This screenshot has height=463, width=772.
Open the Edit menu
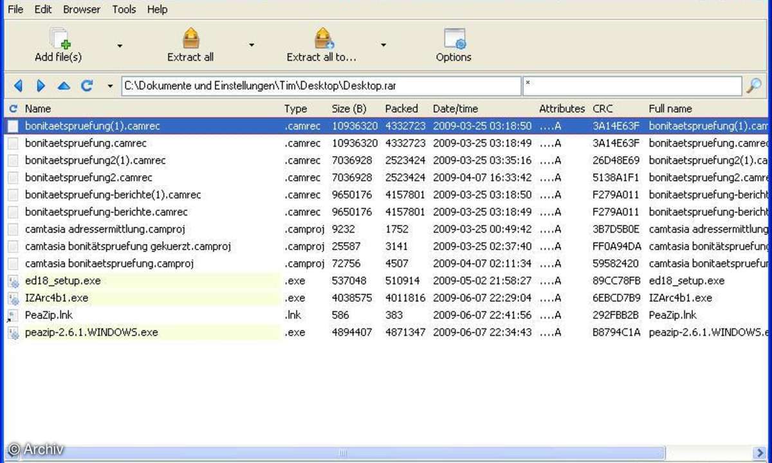[x=43, y=9]
